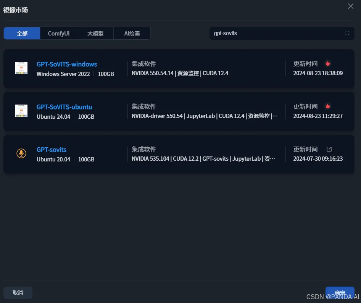361x303 pixels.
Task: Click the Ubuntu 20.04 text
Action: (53, 160)
